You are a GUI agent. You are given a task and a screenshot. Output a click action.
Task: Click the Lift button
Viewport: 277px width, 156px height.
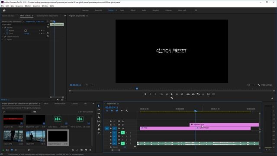click(188, 94)
